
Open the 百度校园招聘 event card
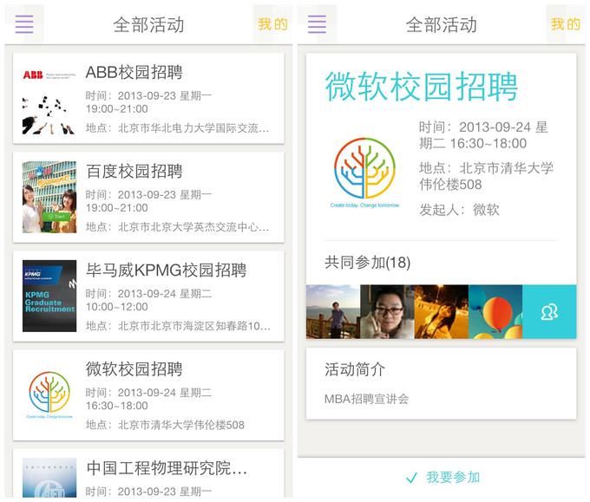pos(148,198)
